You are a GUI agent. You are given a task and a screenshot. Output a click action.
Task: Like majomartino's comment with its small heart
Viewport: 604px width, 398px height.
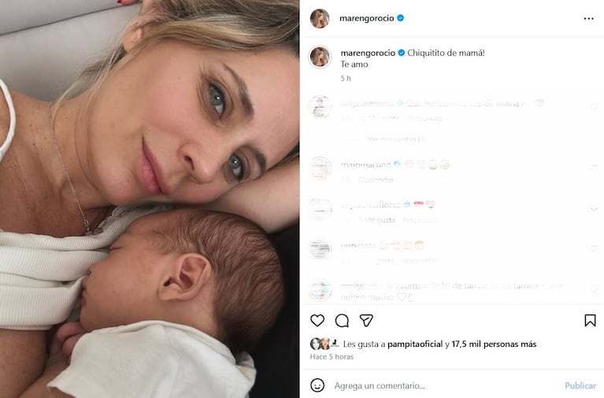[594, 167]
